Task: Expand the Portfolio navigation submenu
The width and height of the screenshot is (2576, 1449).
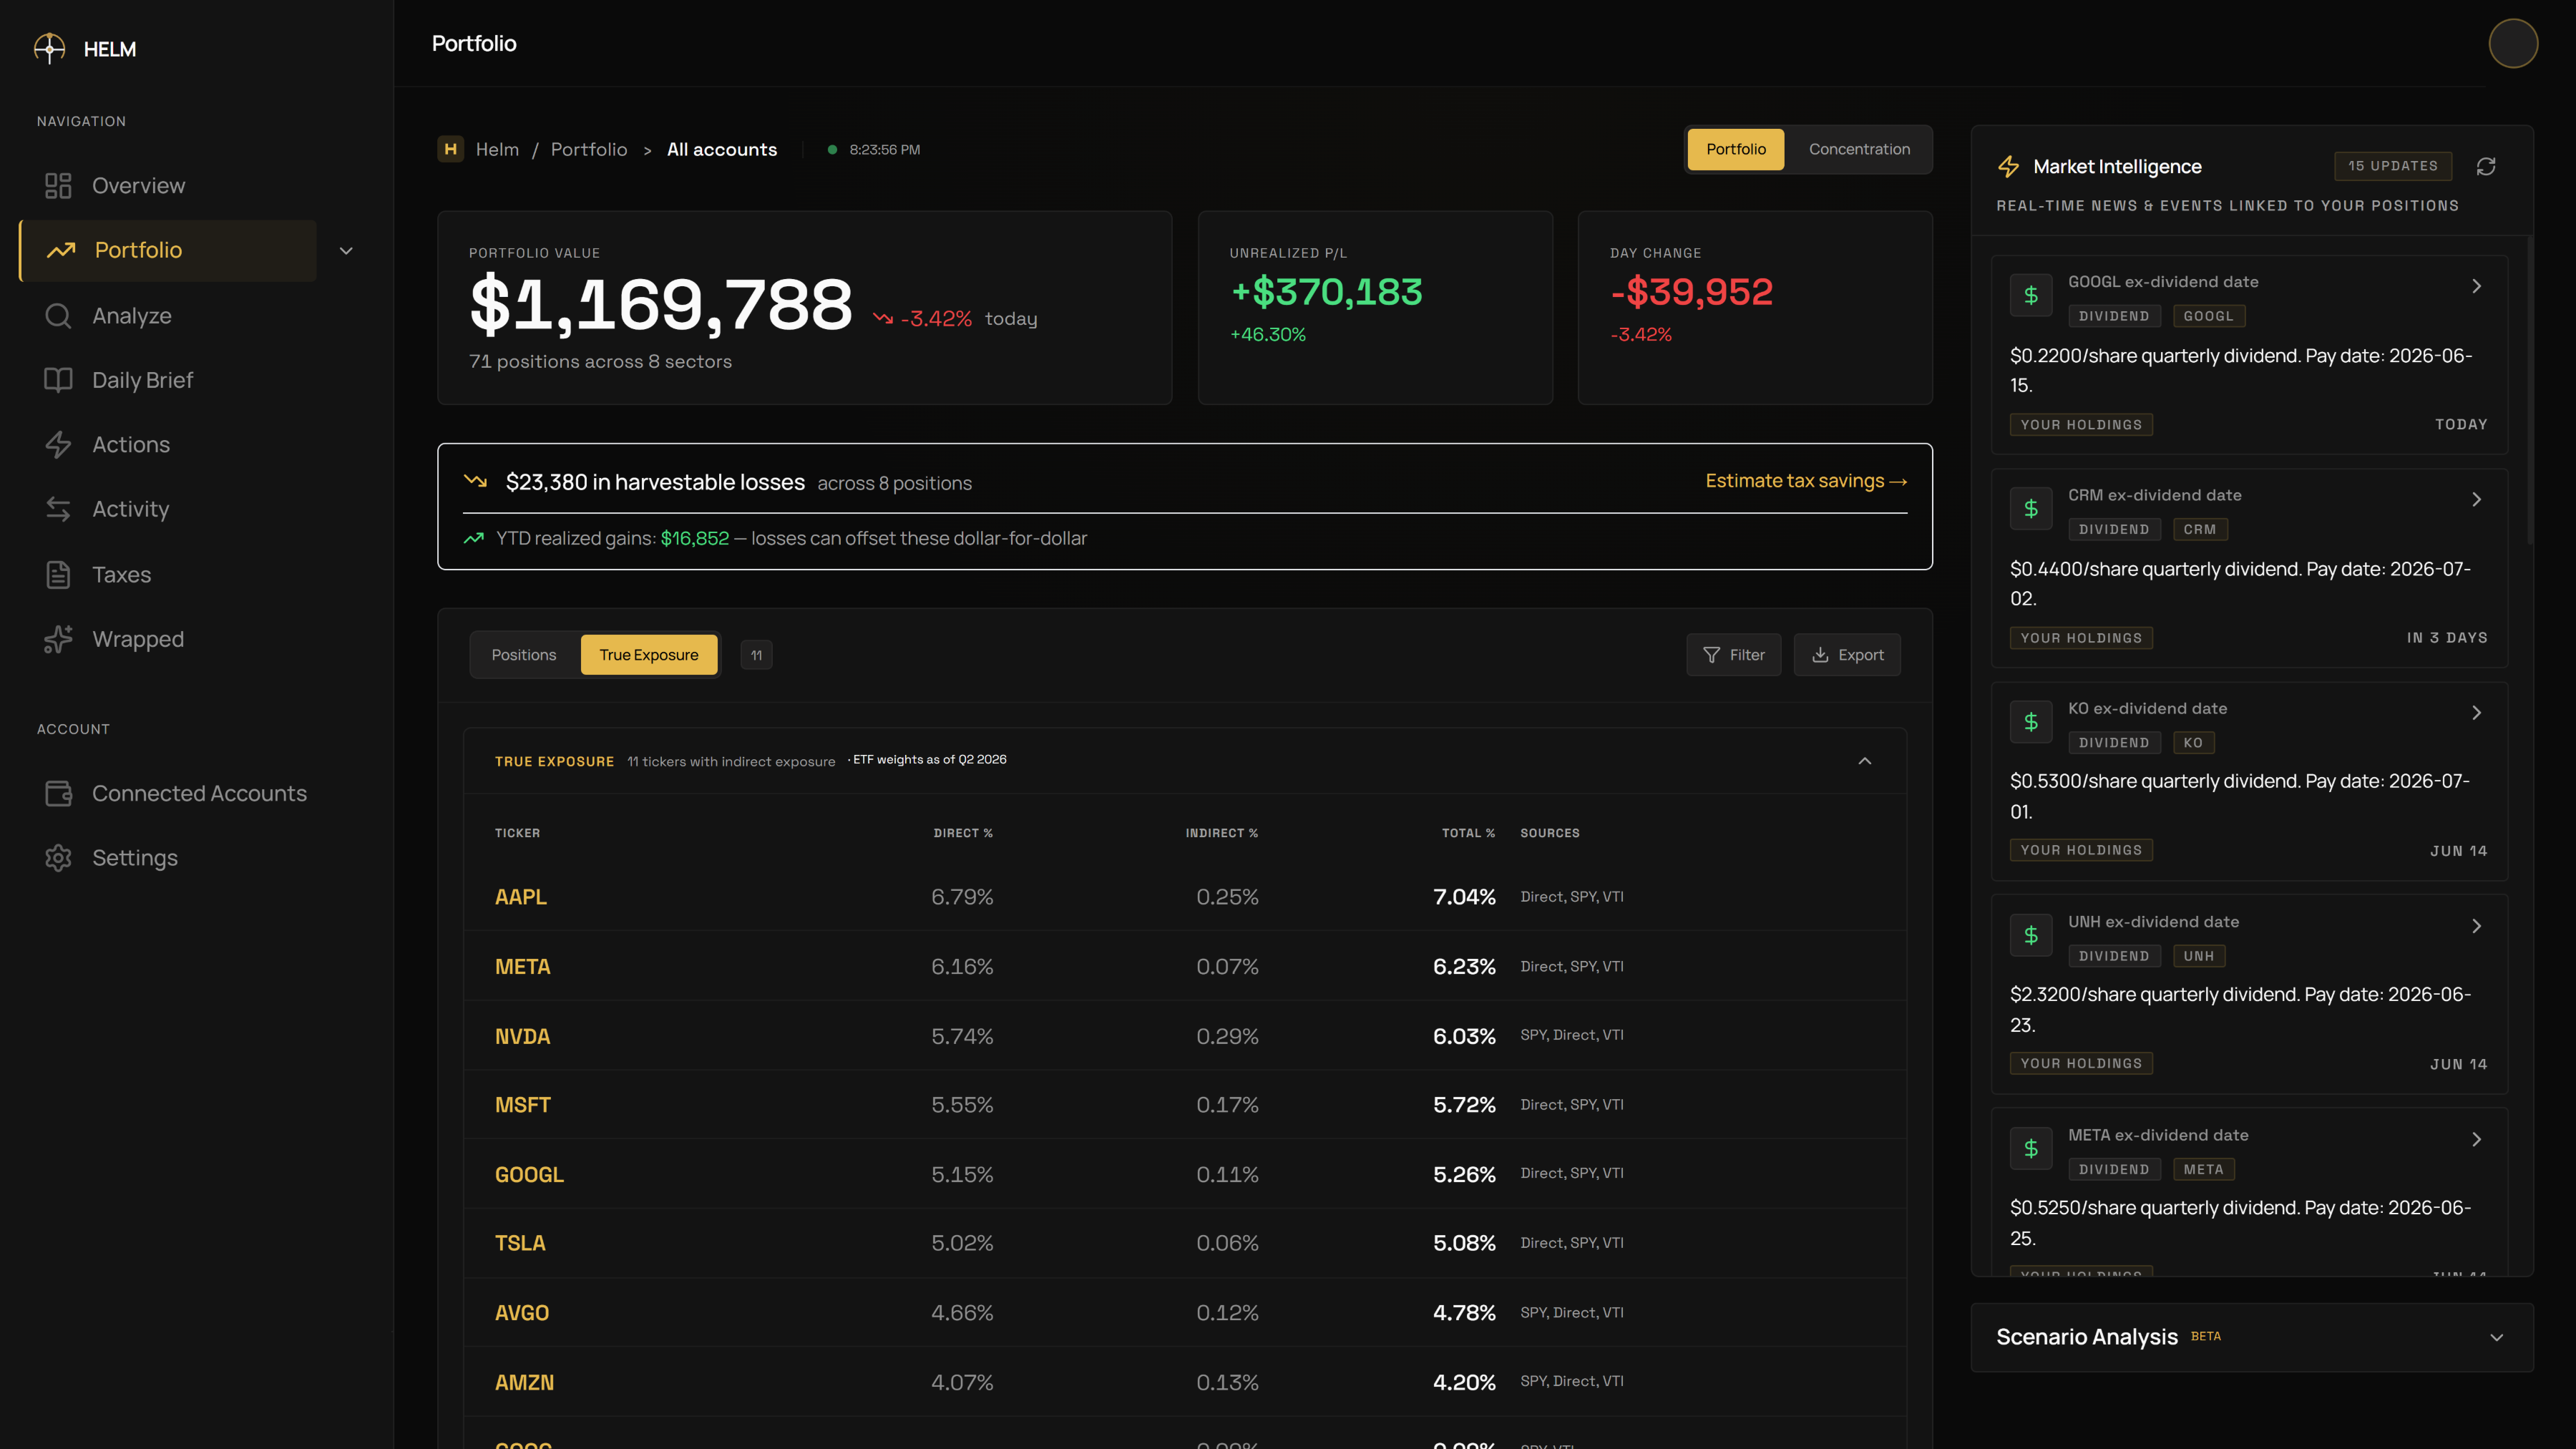Action: [x=346, y=250]
